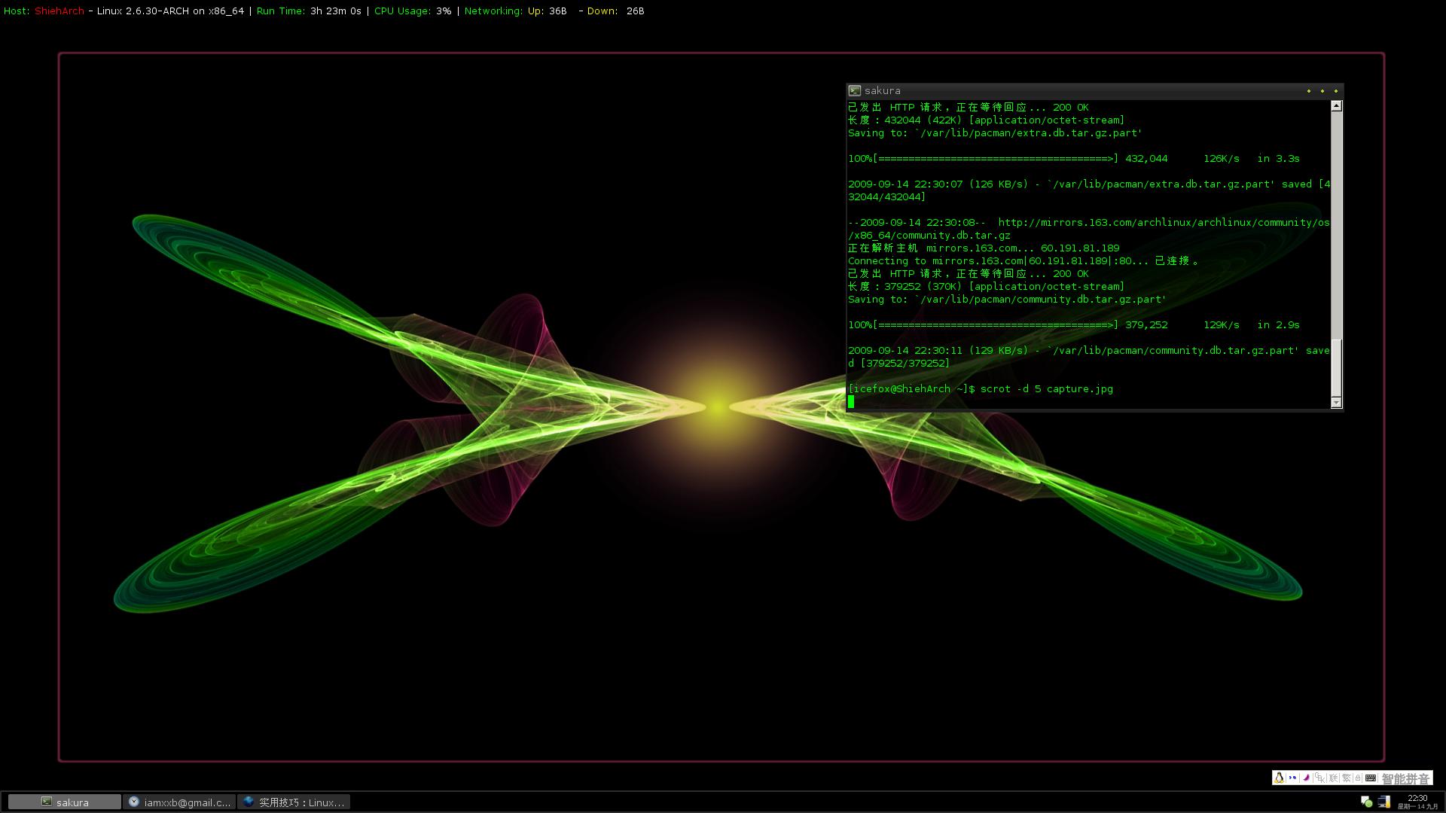Click the network monitor tray icon
The image size is (1446, 813).
pos(1384,802)
